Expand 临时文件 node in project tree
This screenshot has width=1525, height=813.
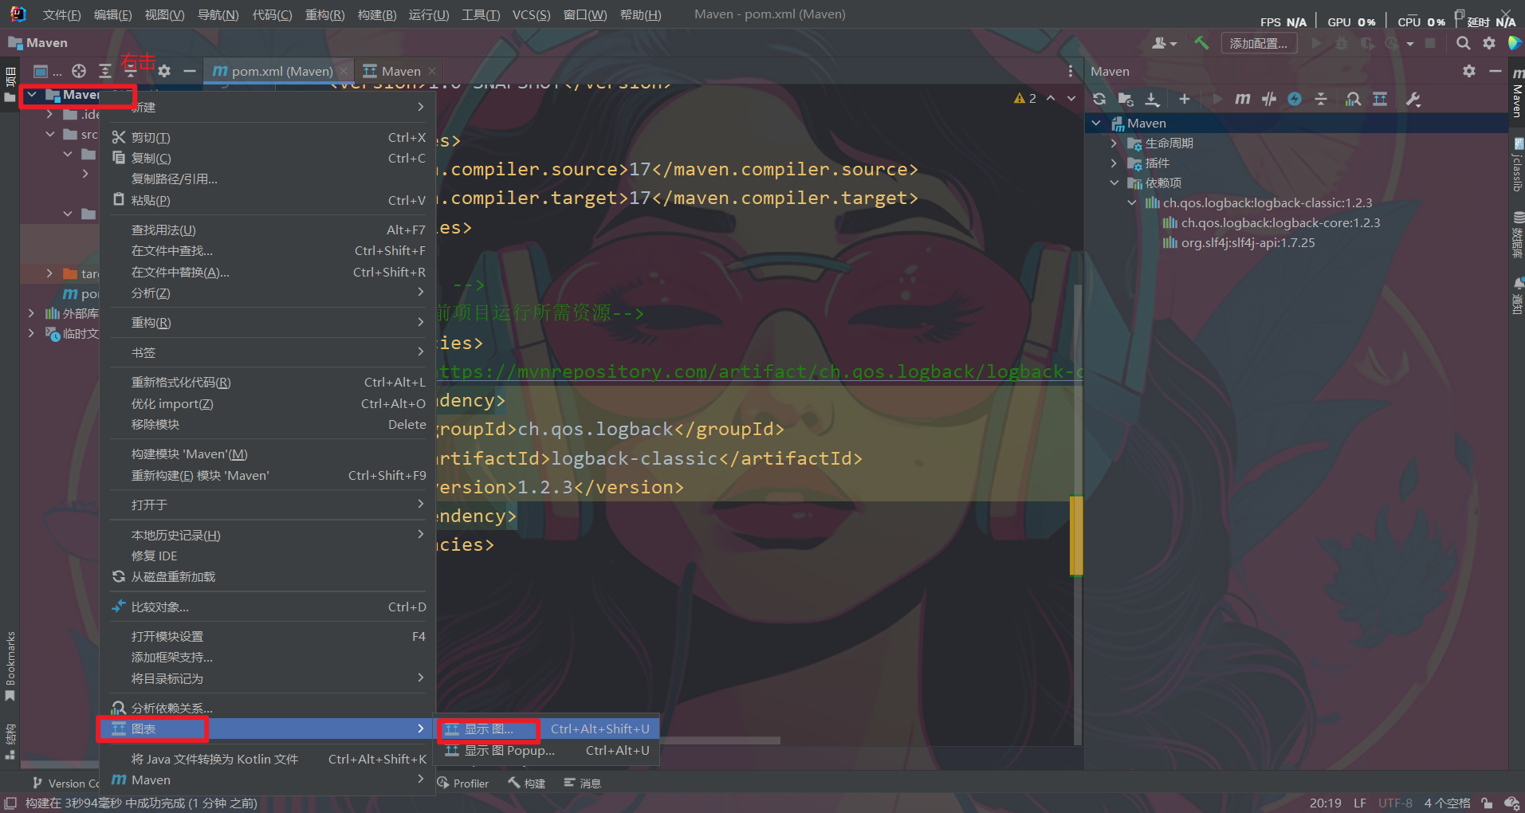[x=31, y=333]
